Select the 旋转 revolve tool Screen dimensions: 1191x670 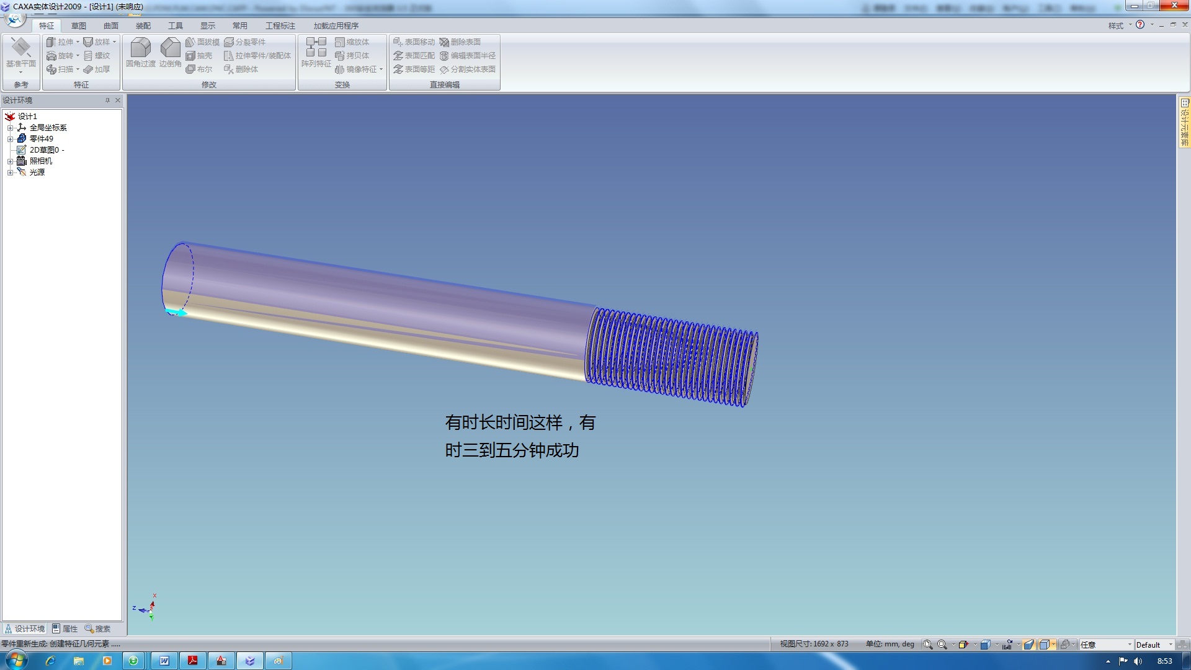point(60,55)
